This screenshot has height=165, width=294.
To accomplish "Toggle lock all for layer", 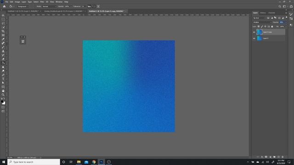I will [x=272, y=27].
